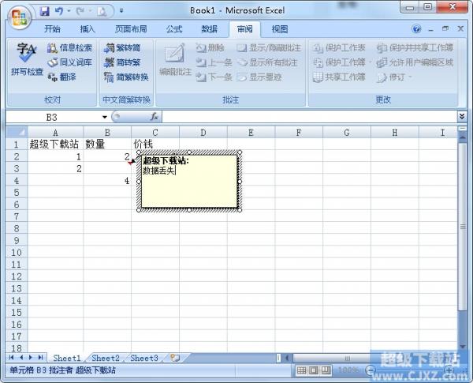473x383 pixels.
Task: Click Edit Comment (编辑批注) button
Action: point(175,60)
